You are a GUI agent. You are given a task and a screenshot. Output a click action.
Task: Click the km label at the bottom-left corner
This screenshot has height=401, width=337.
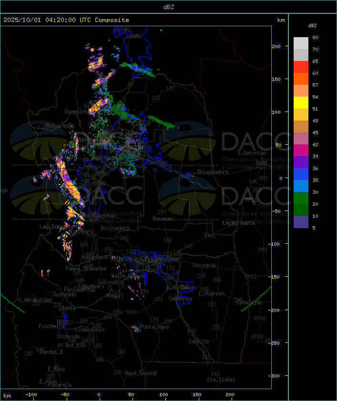pyautogui.click(x=7, y=396)
